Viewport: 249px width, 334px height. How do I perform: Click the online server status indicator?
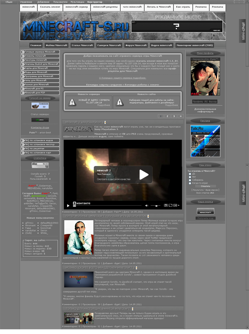pyautogui.click(x=40, y=120)
